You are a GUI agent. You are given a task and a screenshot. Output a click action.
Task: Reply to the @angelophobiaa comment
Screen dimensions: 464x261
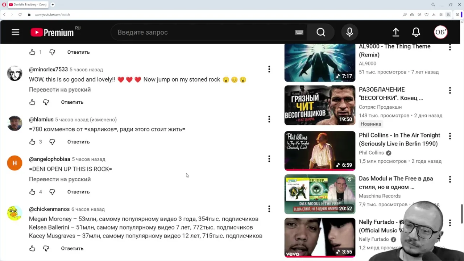click(x=78, y=192)
